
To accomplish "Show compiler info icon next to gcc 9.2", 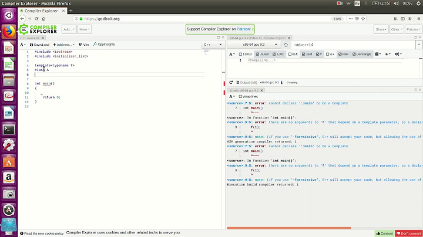I will (x=281, y=82).
